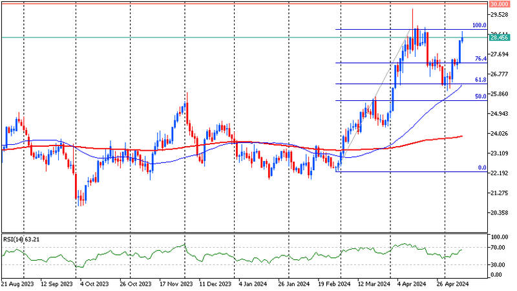
Task: Click the 4 Oct 2023 date label
Action: [94, 284]
